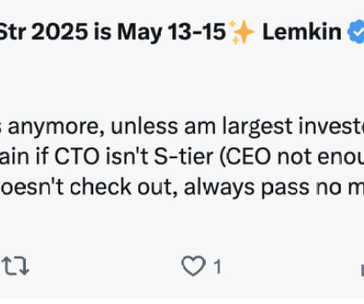Click the "Str 2025 is May 13-15" name text
Screen dimensions: 364x304
click(x=112, y=32)
